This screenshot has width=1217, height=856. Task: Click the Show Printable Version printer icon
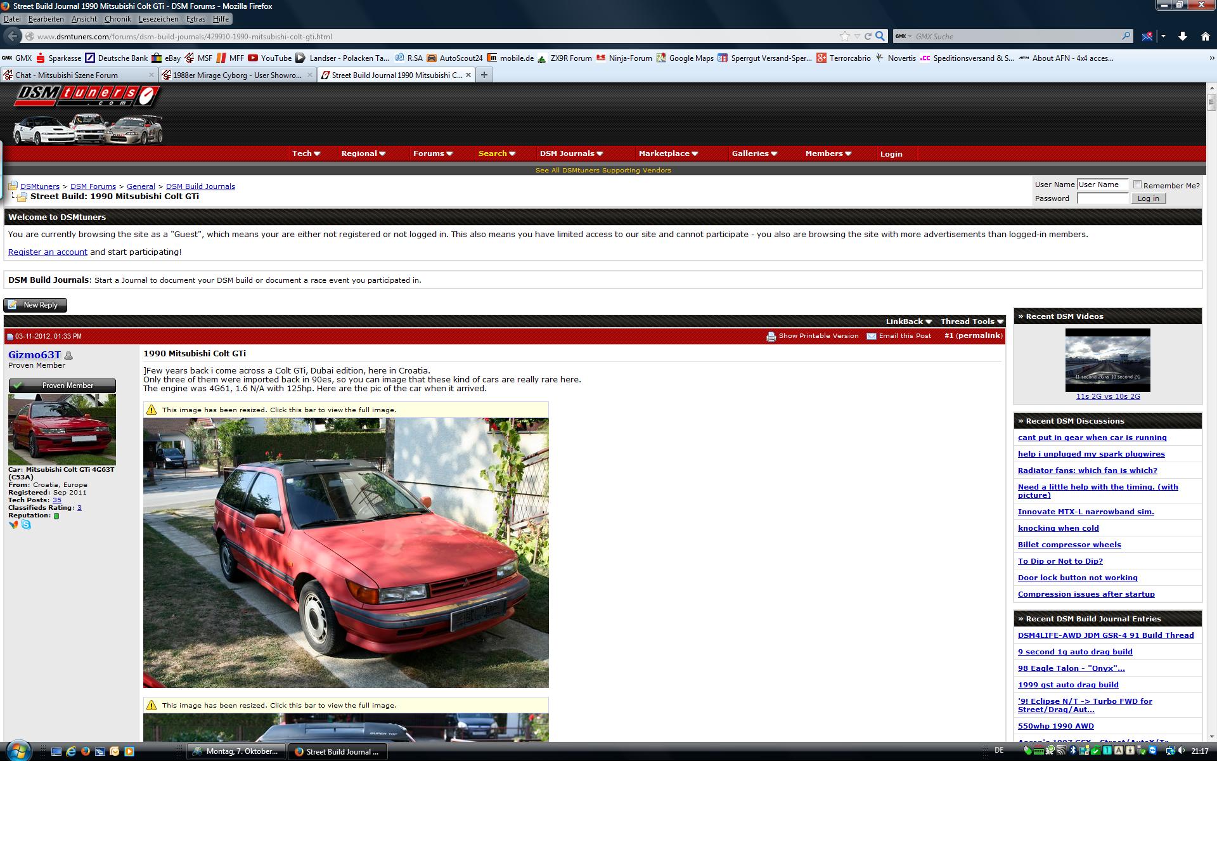tap(771, 336)
